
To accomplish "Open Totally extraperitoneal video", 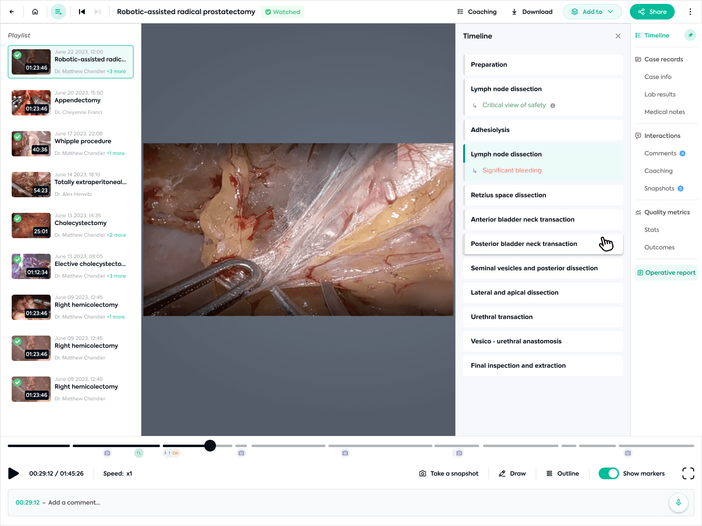I will [71, 185].
